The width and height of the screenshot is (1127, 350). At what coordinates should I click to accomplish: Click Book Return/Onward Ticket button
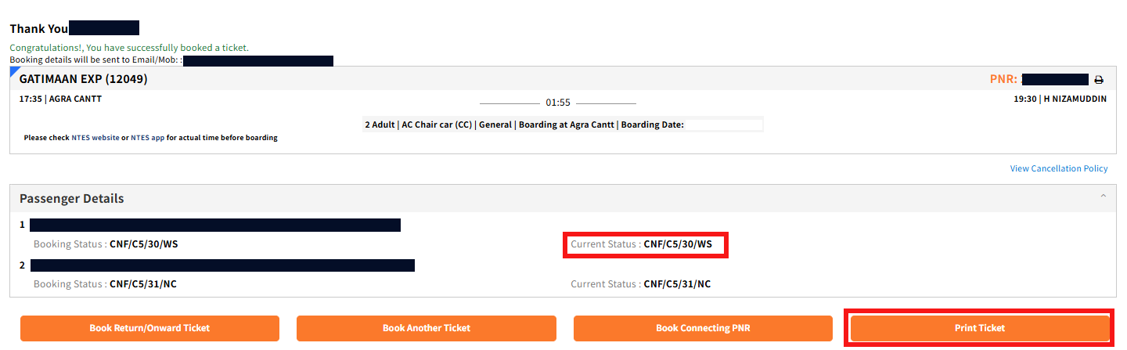[x=149, y=328]
